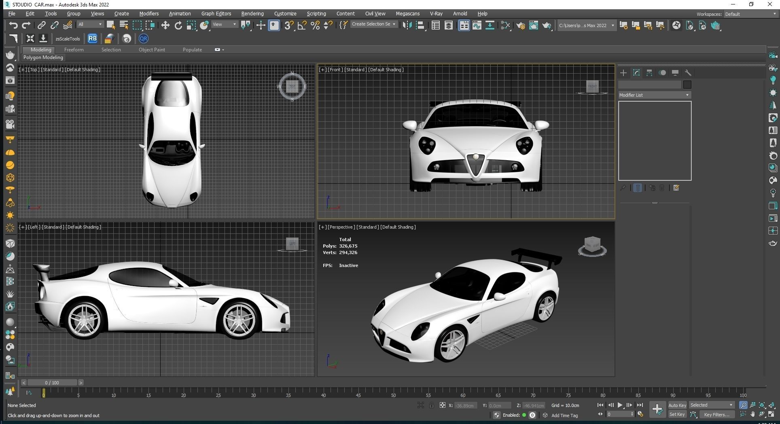Click the zsScaleTools toolbar button
780x424 pixels.
pyautogui.click(x=68, y=39)
